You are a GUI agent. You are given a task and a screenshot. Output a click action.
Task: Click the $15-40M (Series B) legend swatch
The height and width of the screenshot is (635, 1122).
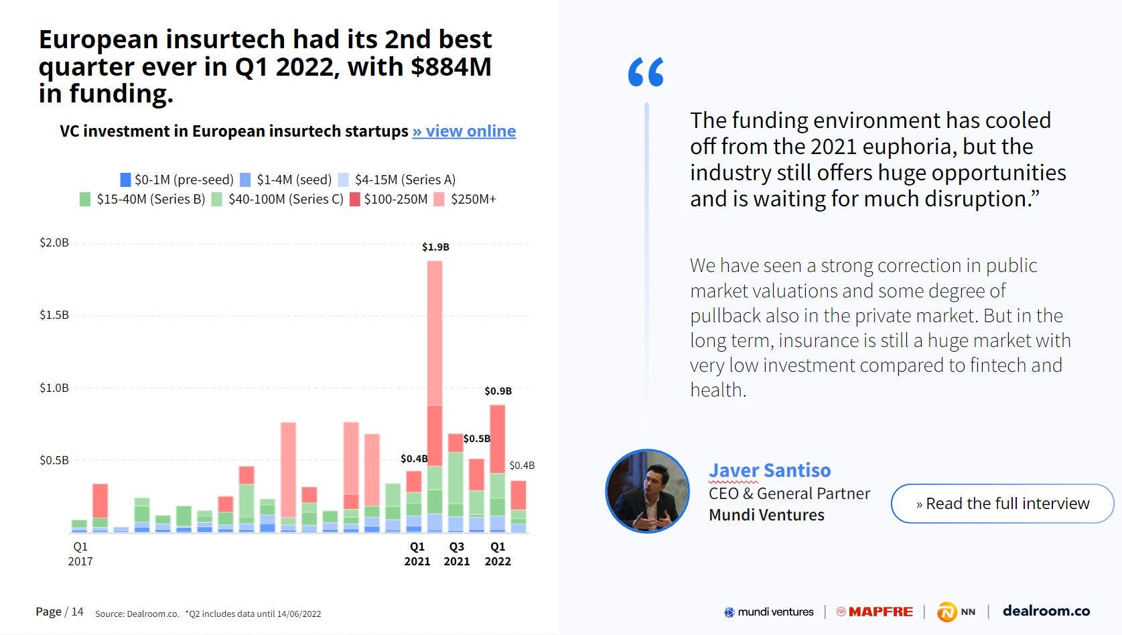[x=85, y=199]
